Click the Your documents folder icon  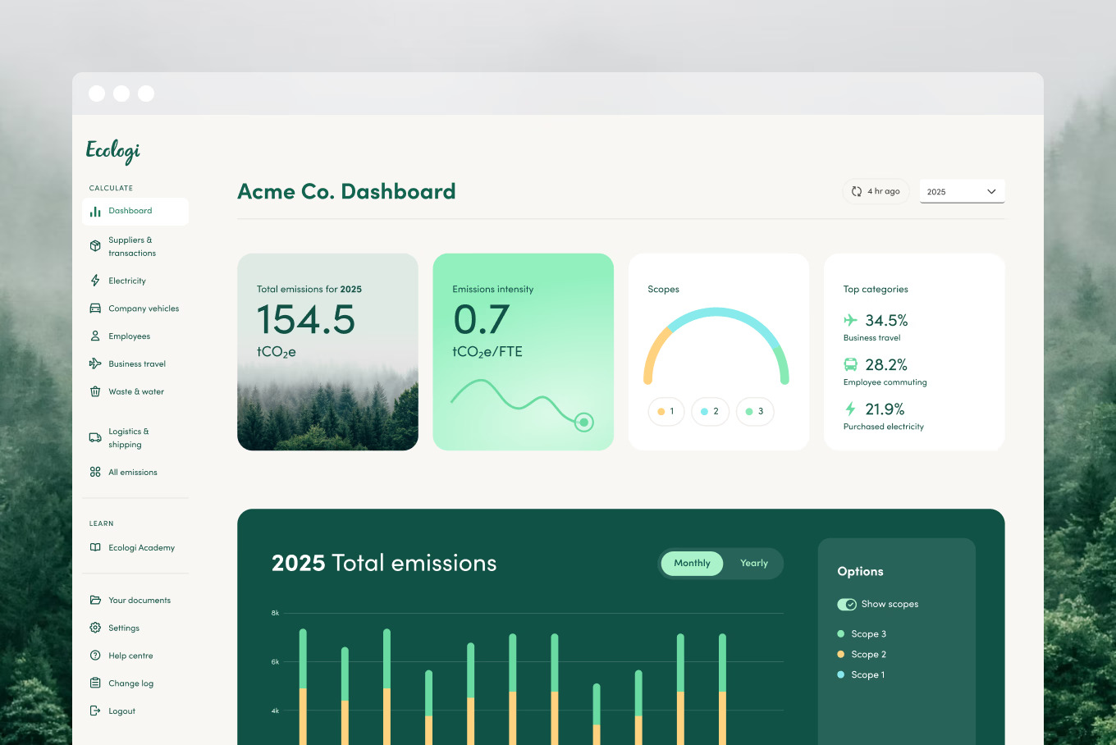95,600
